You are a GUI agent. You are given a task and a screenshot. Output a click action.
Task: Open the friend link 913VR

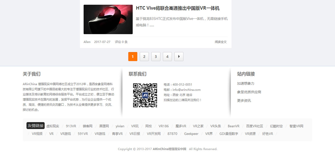(71, 126)
